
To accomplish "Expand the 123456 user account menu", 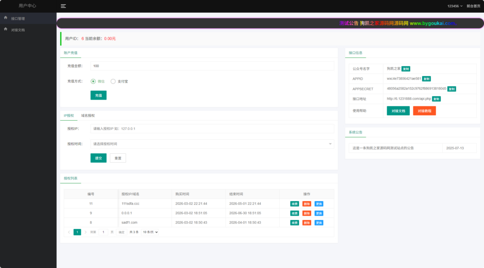I will [455, 6].
